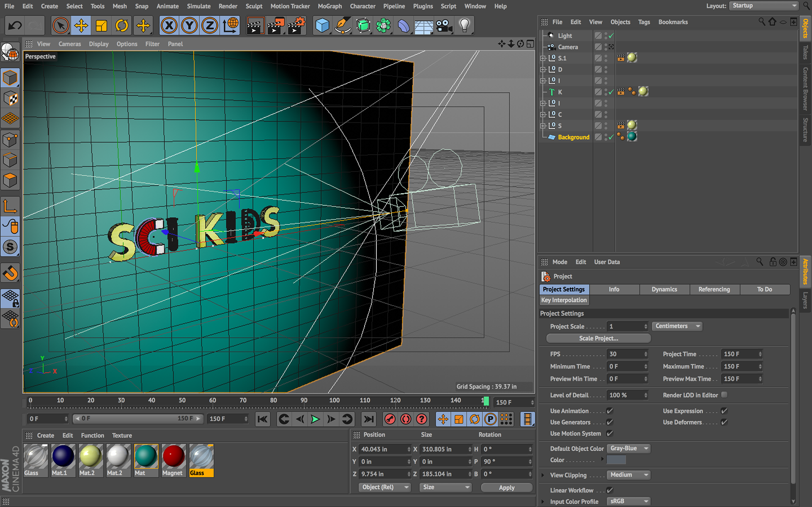Disable the Use Expression checkbox
The height and width of the screenshot is (507, 812).
(x=724, y=411)
